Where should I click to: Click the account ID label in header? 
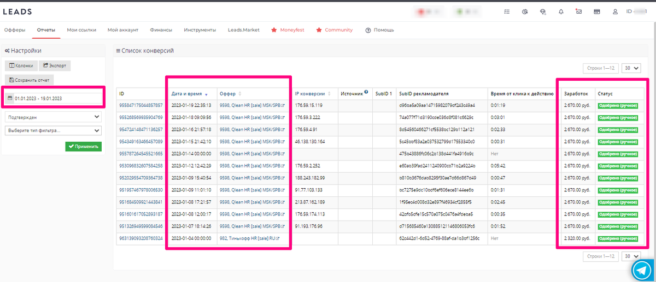[x=636, y=11]
